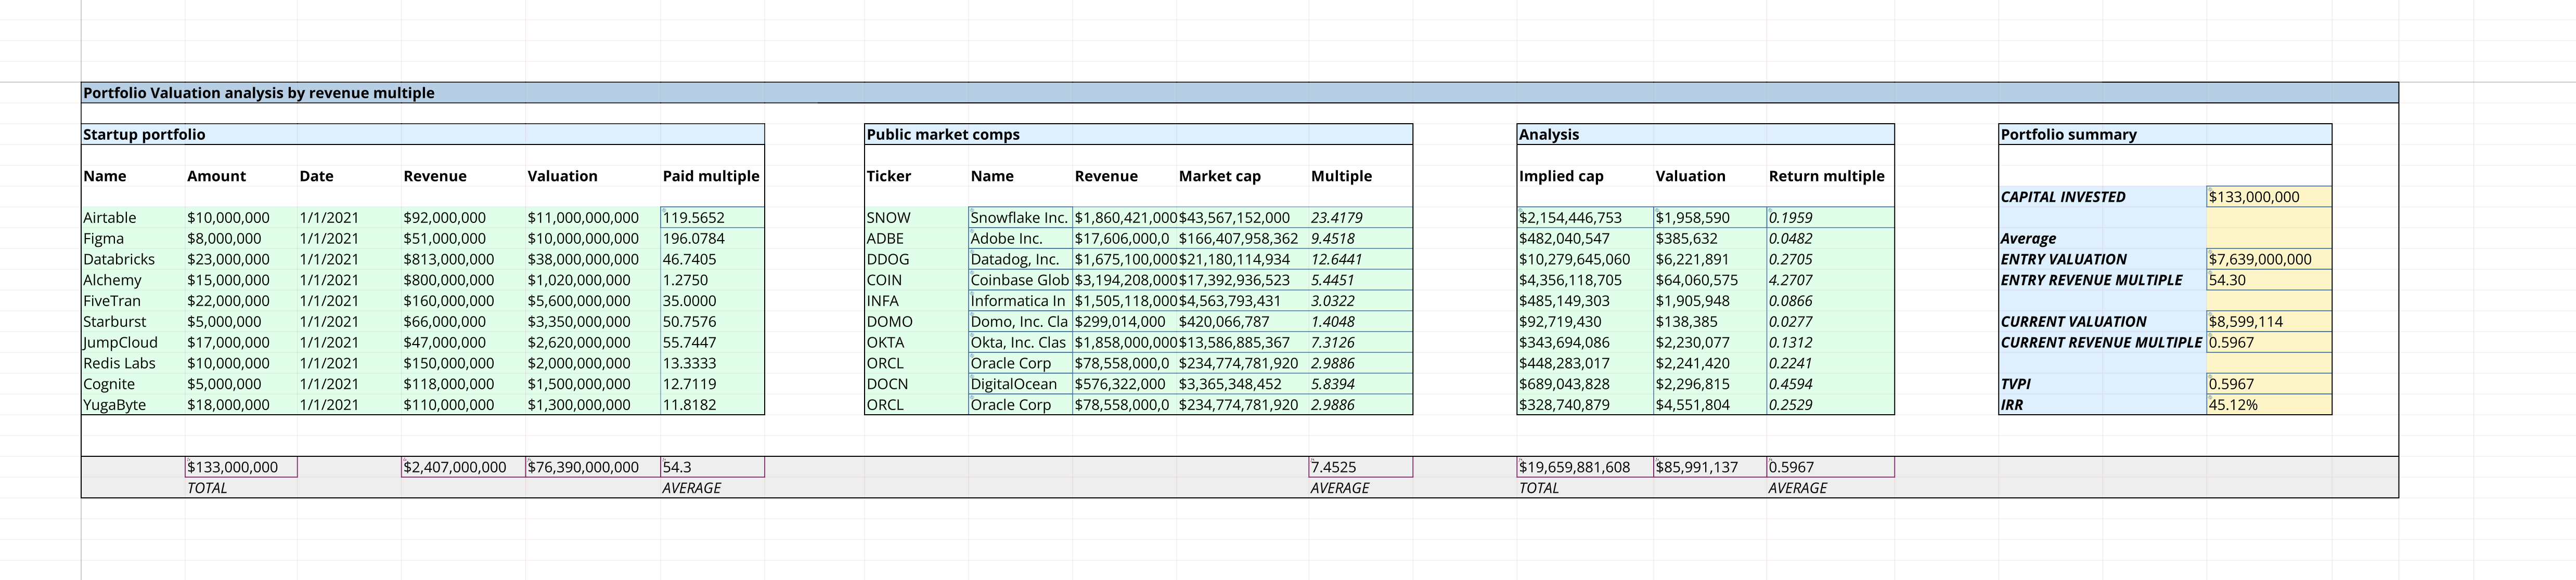This screenshot has width=2576, height=580.
Task: Select the TVPI label cell
Action: click(x=2102, y=385)
